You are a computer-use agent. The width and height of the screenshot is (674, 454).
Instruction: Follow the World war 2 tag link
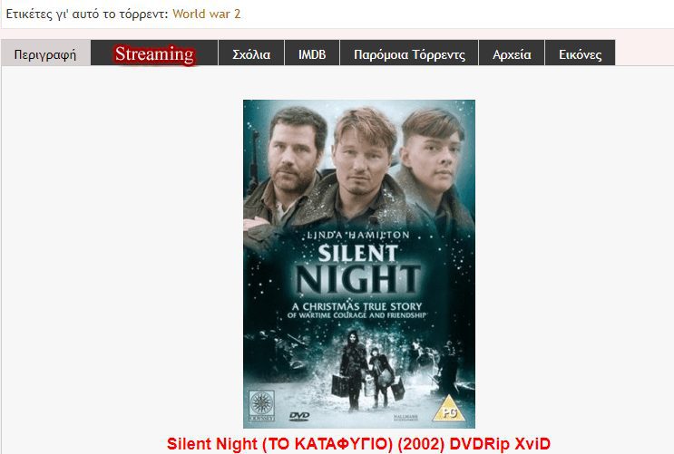tap(206, 14)
